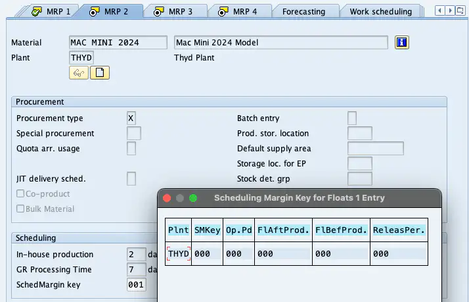The image size is (469, 302).
Task: Select the SMKey 000 cell
Action: [x=208, y=254]
